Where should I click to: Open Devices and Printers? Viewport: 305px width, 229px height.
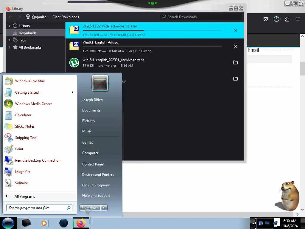point(98,175)
